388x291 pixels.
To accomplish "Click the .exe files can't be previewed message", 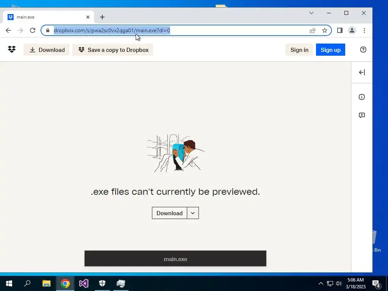I will 175,192.
